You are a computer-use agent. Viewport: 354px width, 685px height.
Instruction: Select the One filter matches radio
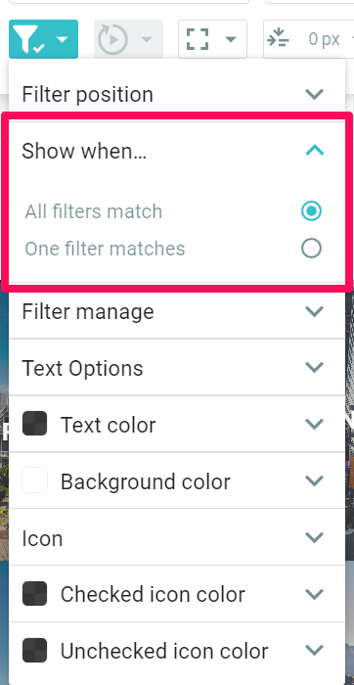coord(311,249)
